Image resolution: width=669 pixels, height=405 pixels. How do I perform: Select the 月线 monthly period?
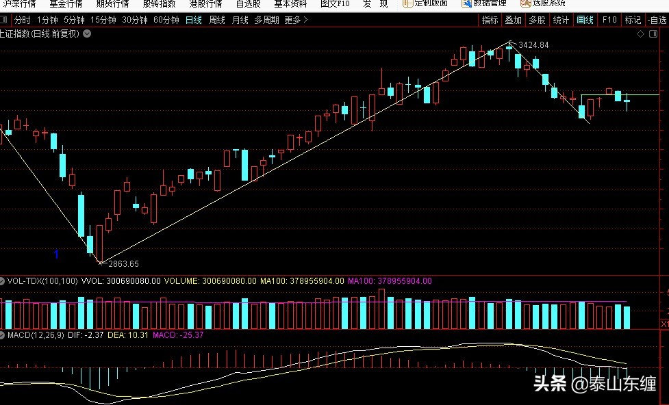(x=240, y=20)
